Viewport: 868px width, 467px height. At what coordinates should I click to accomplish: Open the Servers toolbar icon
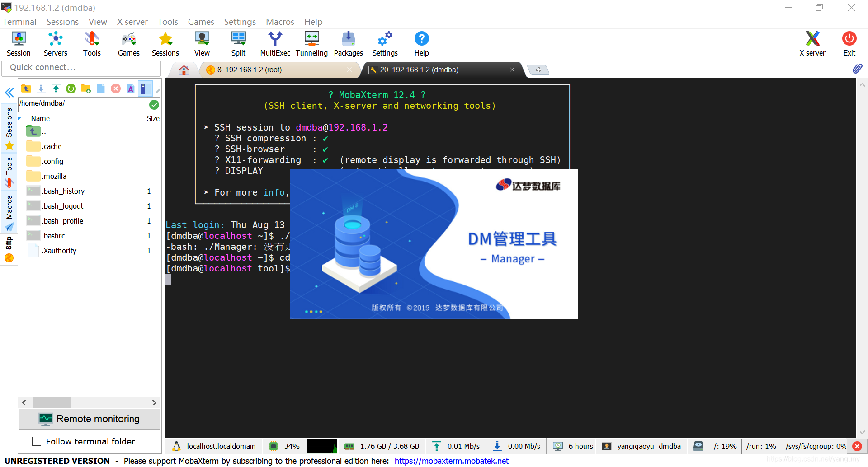pos(55,44)
